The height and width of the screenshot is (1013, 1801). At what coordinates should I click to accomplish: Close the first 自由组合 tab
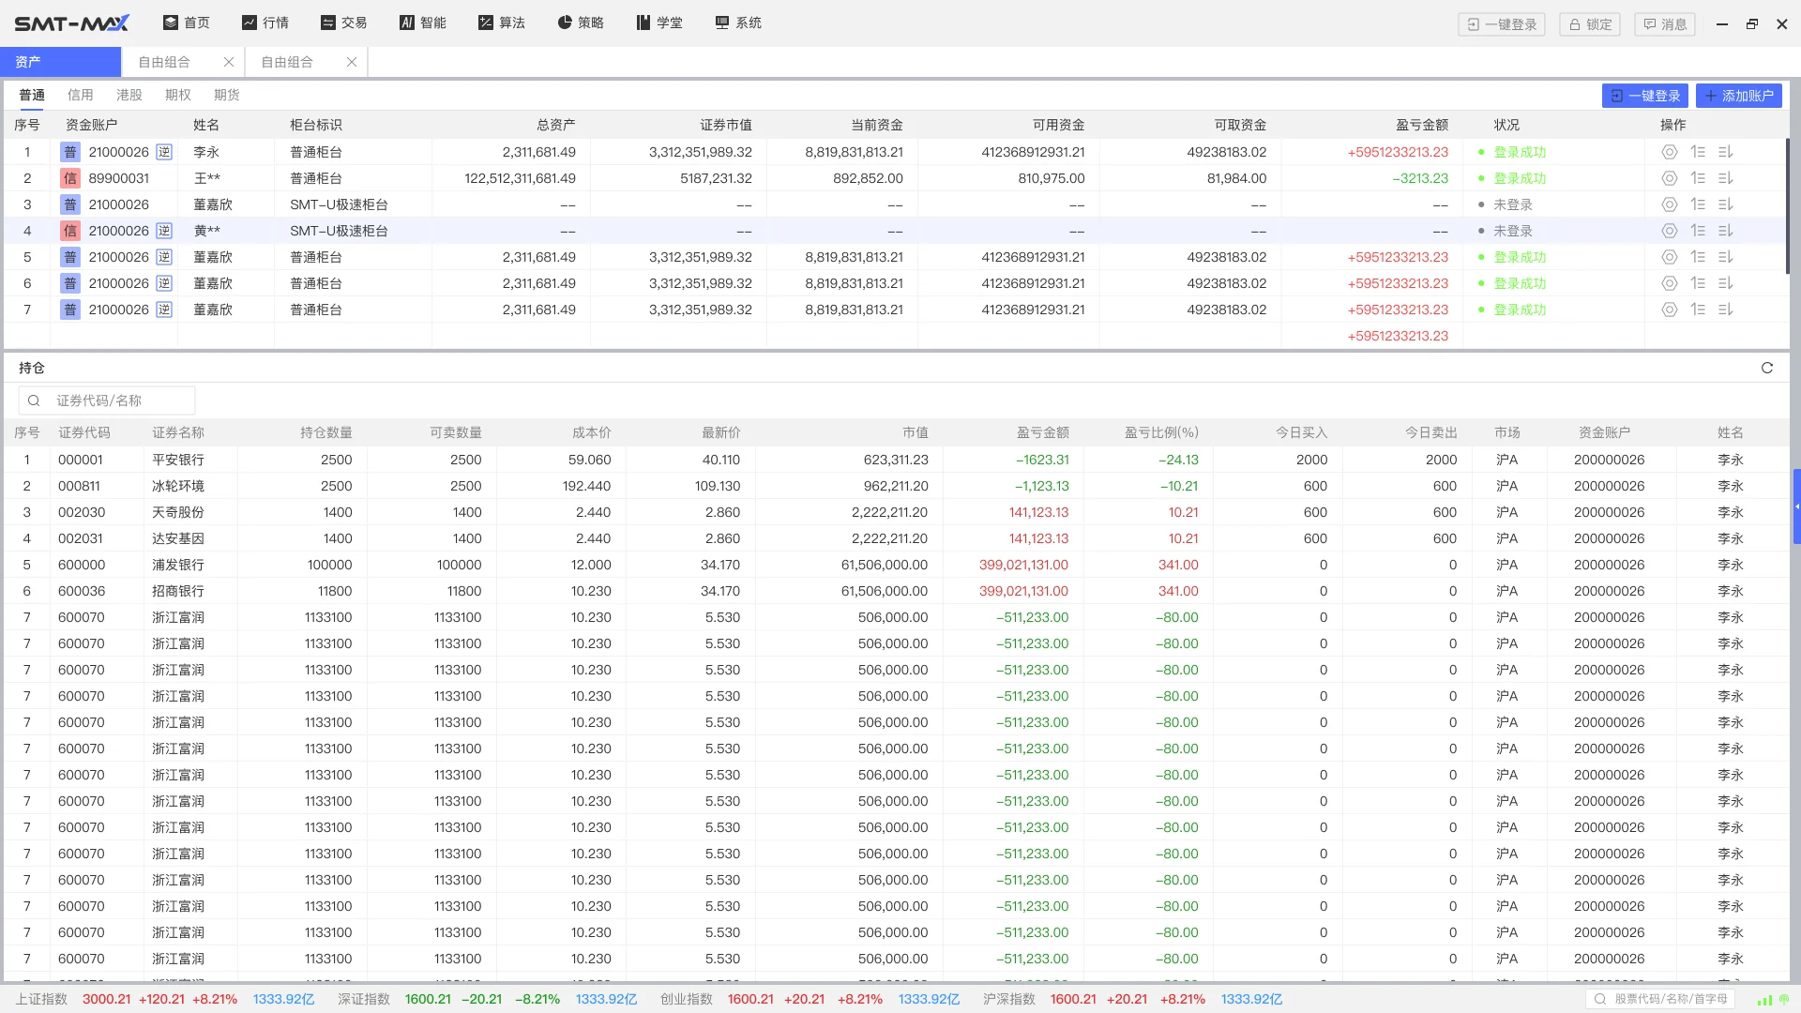click(x=229, y=62)
